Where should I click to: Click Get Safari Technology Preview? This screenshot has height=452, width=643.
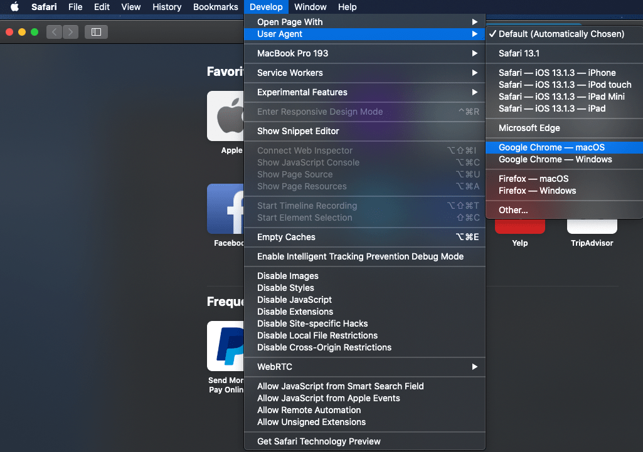pos(364,441)
